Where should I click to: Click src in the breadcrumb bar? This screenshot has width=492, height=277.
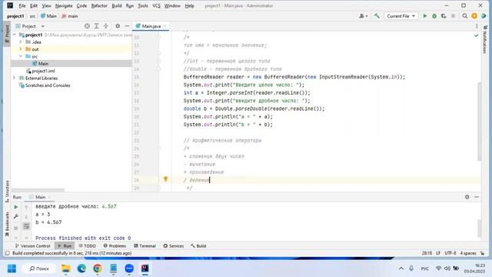coord(32,16)
